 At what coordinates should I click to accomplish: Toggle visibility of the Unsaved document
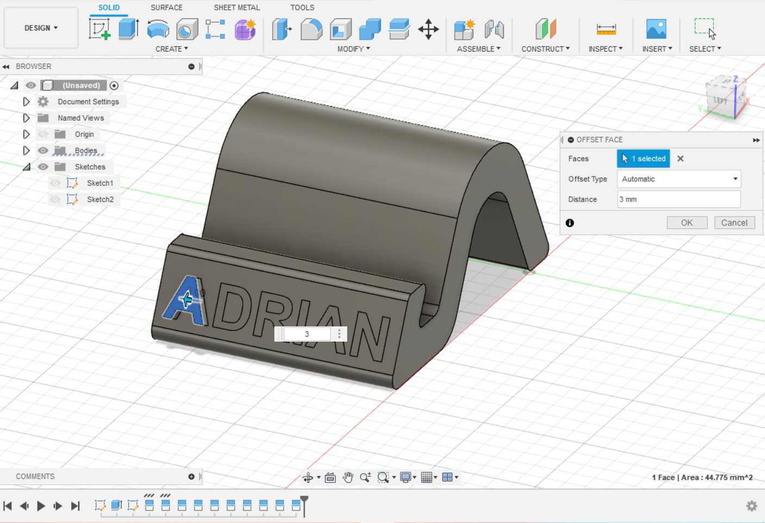(x=31, y=85)
